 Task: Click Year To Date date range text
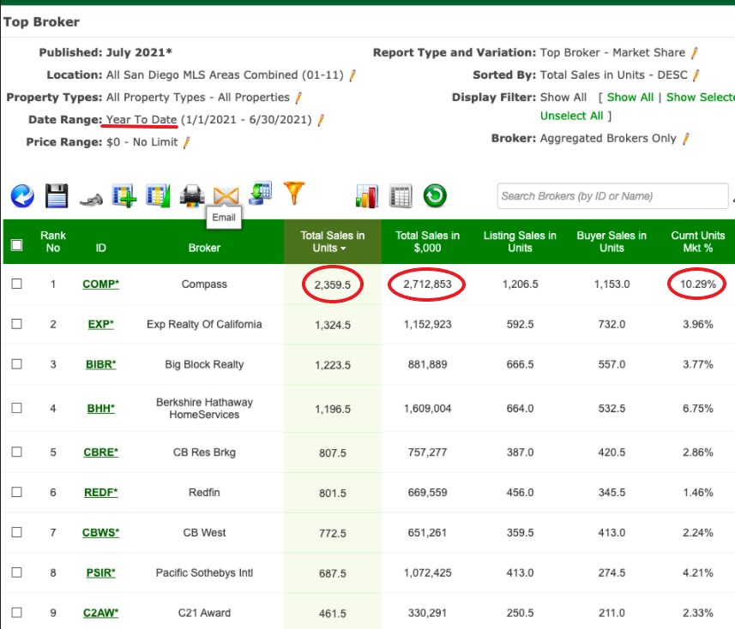pyautogui.click(x=142, y=120)
